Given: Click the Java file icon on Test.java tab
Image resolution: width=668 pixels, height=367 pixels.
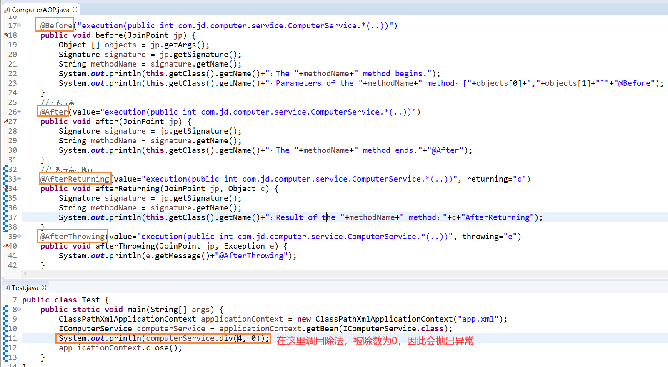Looking at the screenshot, I should coord(7,287).
